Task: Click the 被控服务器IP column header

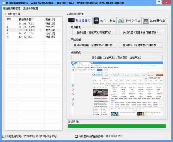Action: (31, 19)
